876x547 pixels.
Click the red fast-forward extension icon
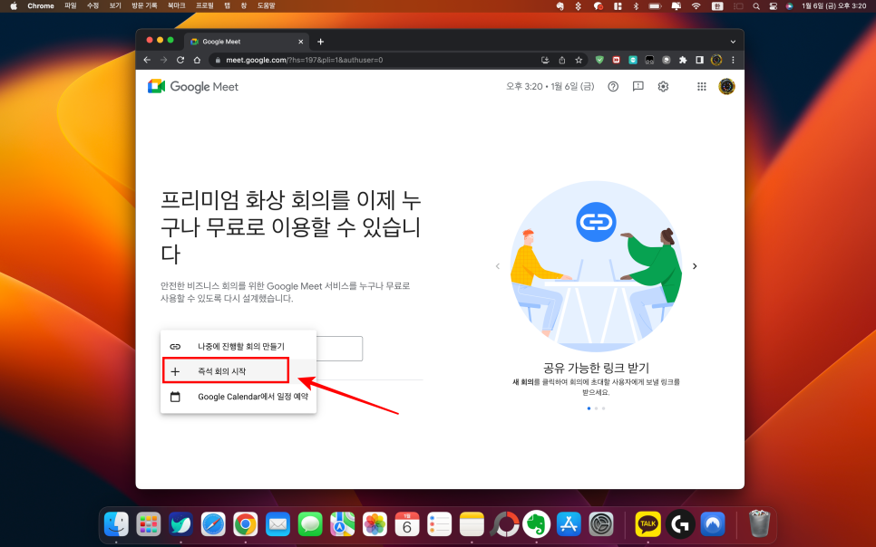coord(617,60)
